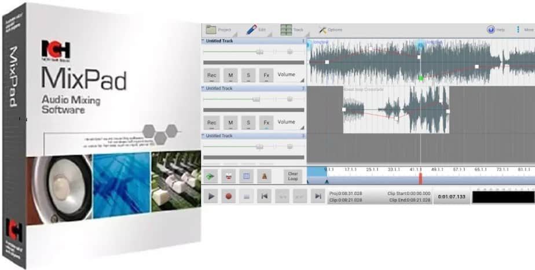The height and width of the screenshot is (270, 535).
Task: Collapse the second Untitled Track header triangle
Action: [x=203, y=88]
